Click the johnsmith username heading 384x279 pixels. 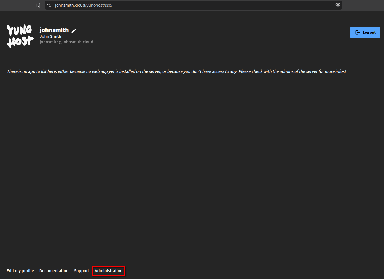coord(54,30)
